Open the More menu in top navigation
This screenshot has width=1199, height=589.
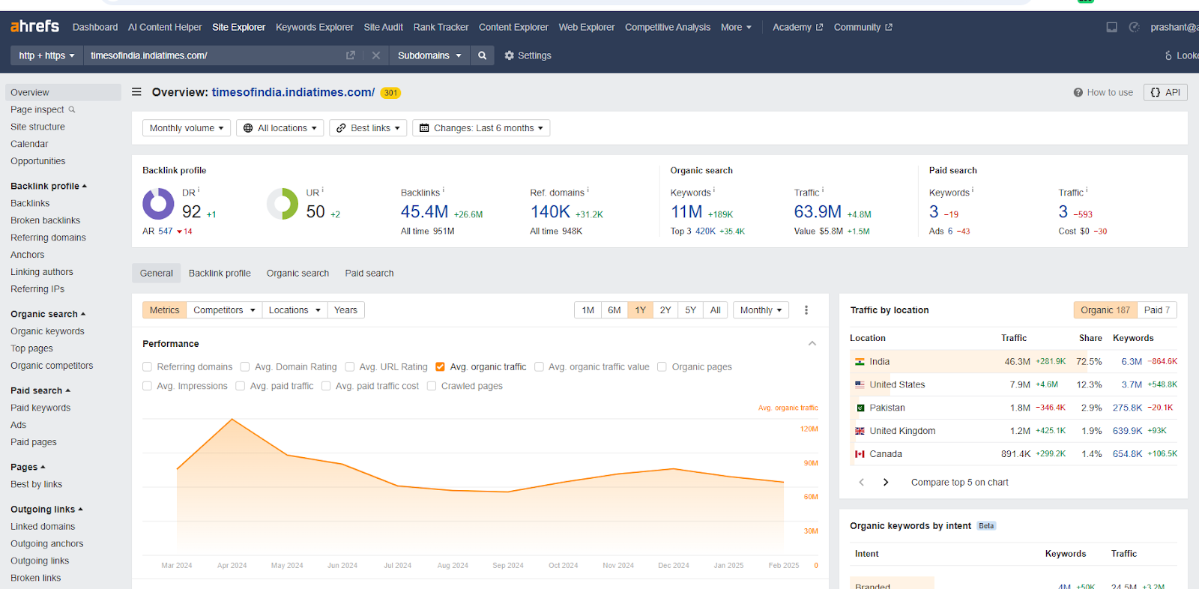[736, 27]
